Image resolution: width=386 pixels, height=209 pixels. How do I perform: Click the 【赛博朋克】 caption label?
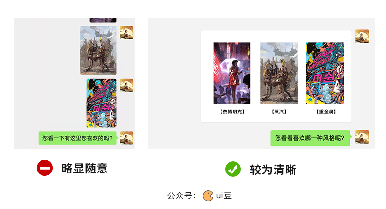[232, 112]
